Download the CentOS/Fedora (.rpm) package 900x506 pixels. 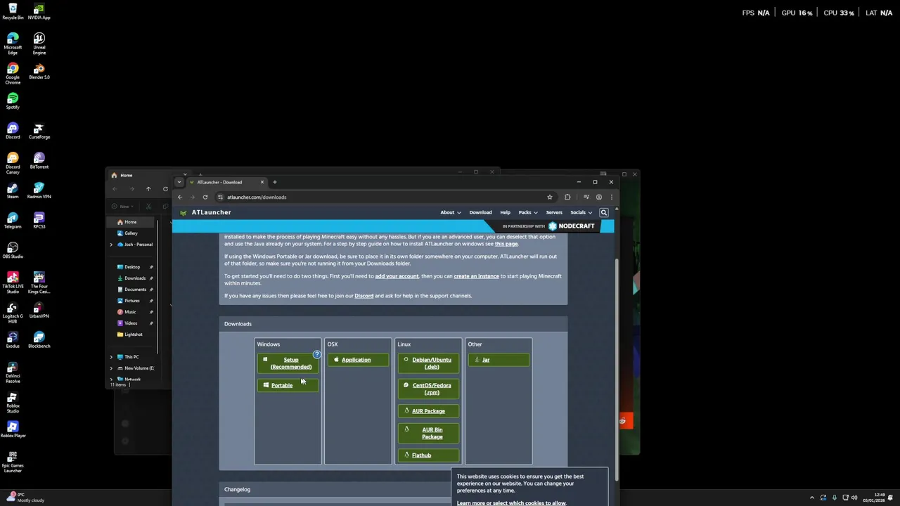428,389
